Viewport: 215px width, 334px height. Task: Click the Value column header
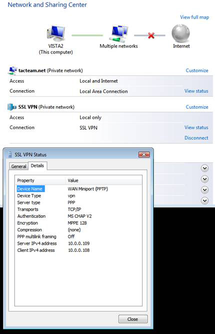click(103, 180)
